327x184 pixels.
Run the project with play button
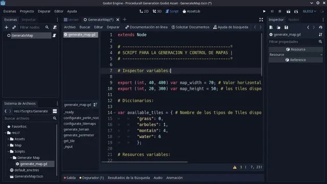(x=264, y=11)
